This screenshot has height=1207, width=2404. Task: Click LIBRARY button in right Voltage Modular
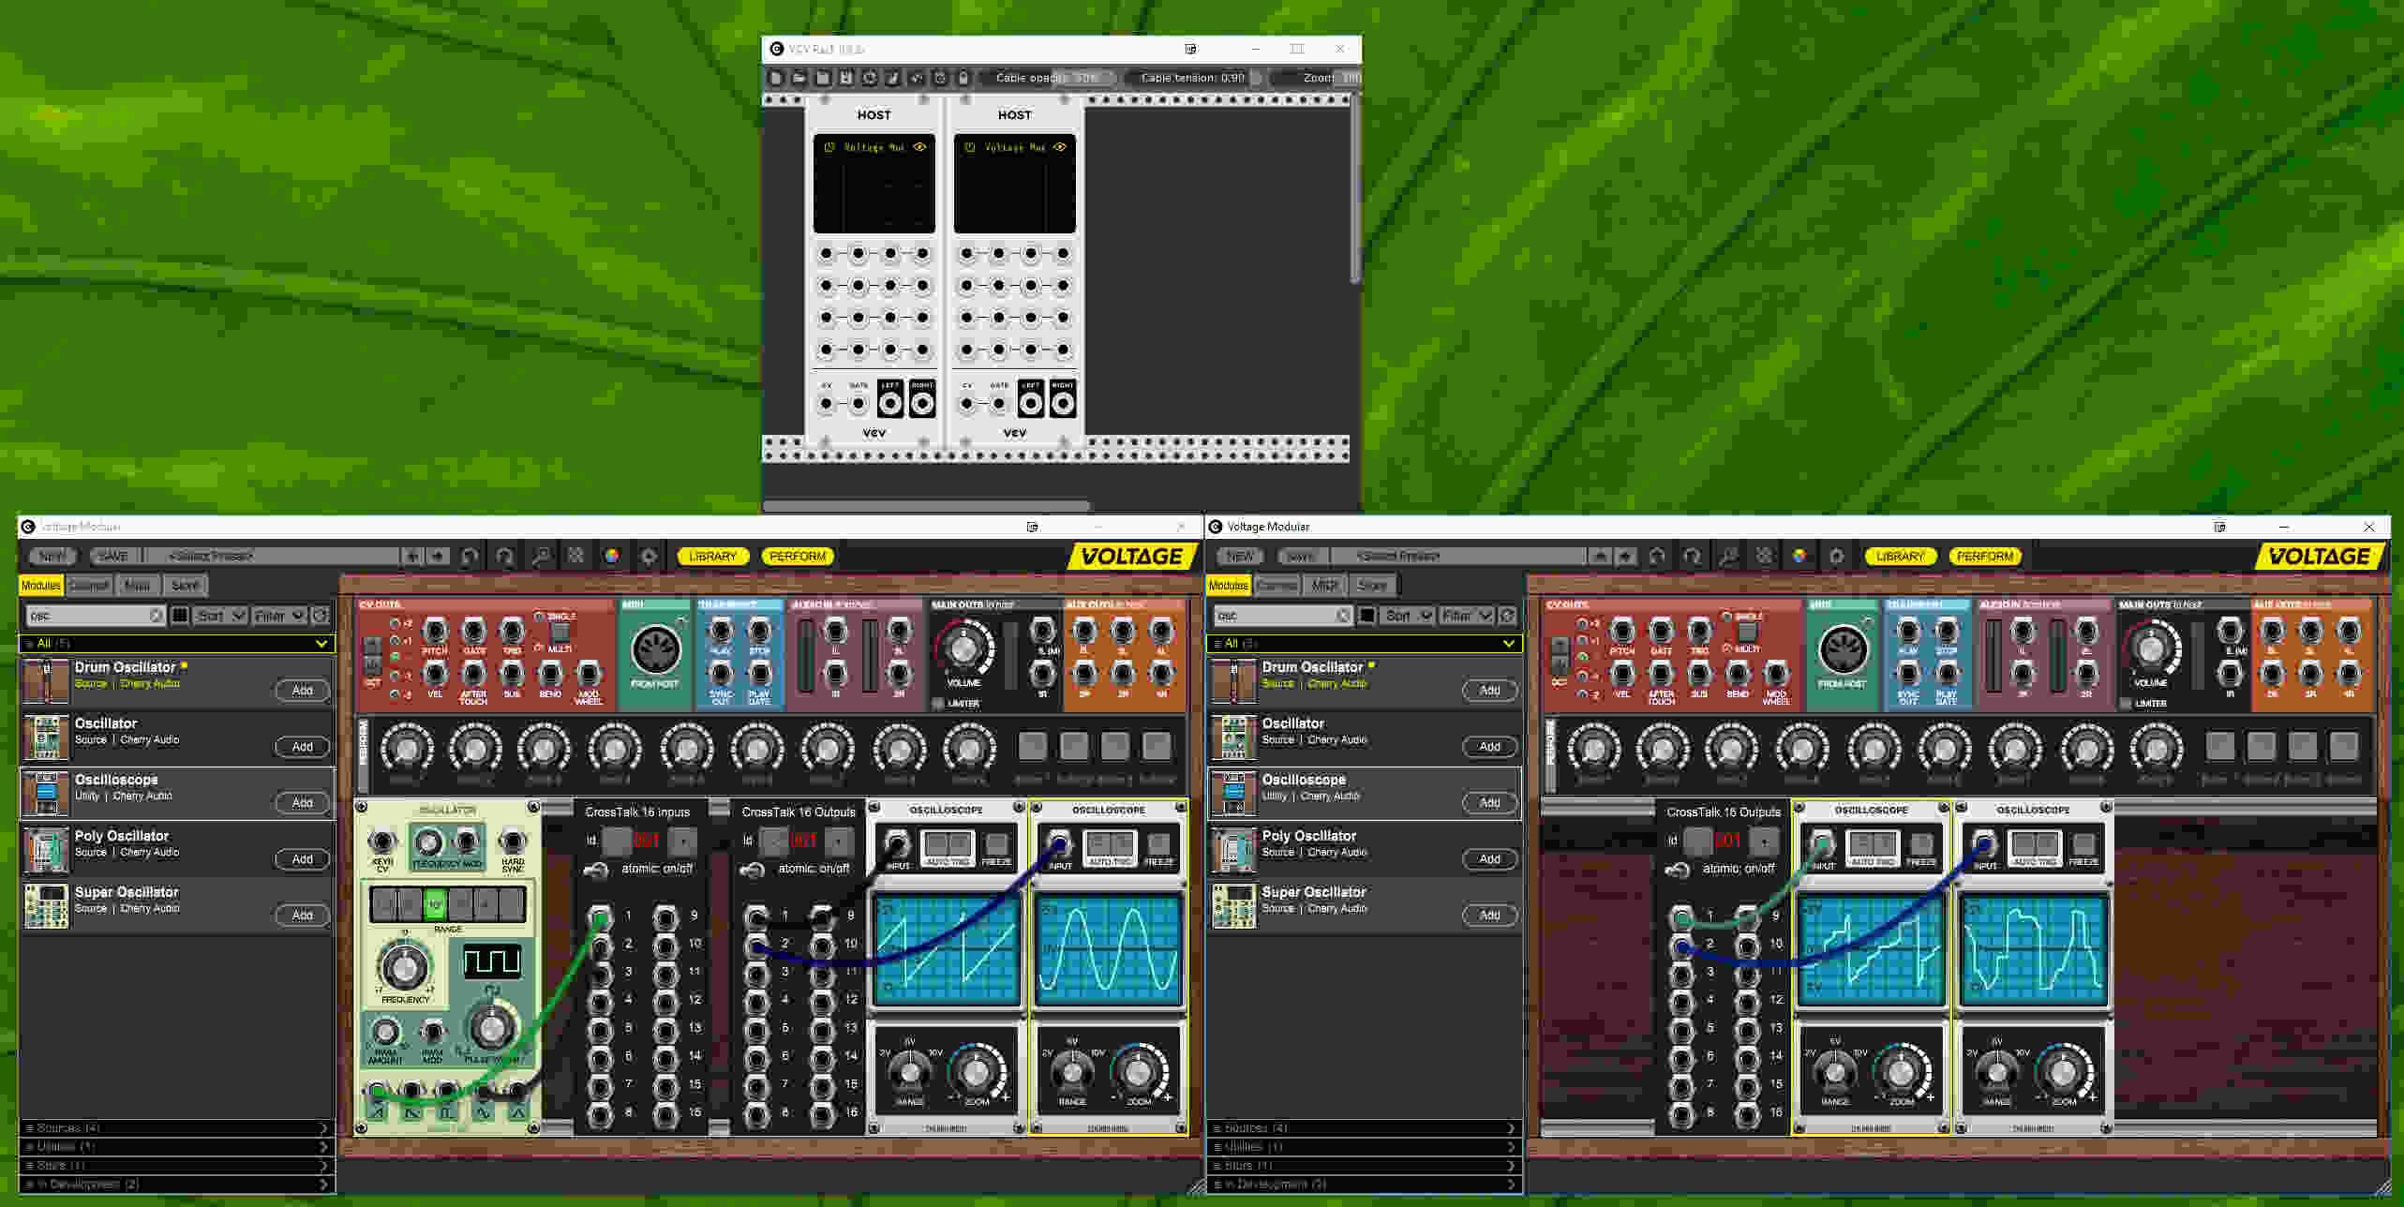(1901, 557)
